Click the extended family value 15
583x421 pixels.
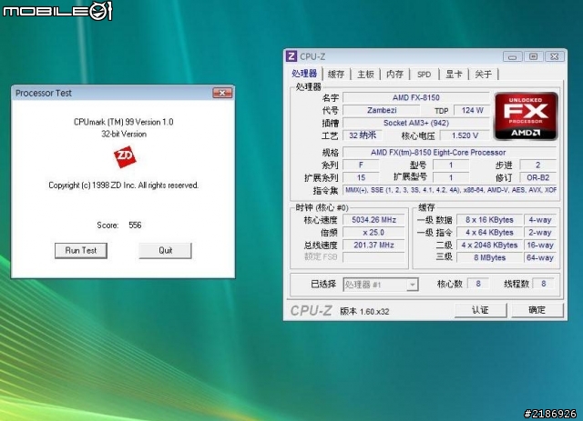click(361, 177)
